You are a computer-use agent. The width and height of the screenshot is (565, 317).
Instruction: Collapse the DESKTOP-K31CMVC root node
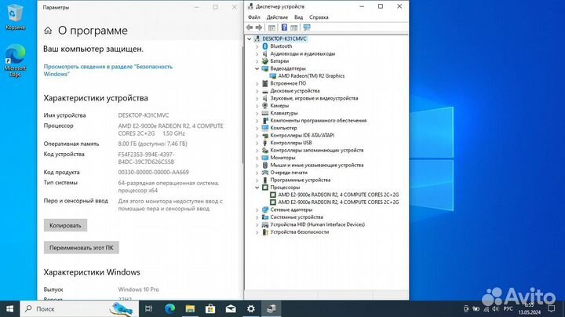[249, 38]
